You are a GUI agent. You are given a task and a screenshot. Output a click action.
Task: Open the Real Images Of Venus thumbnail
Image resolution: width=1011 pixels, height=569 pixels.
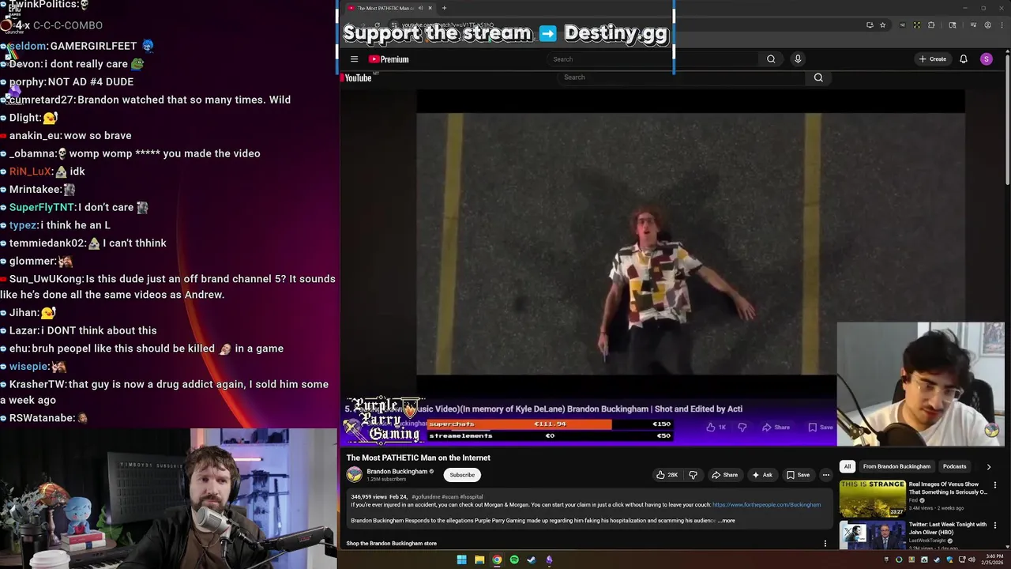(x=872, y=499)
